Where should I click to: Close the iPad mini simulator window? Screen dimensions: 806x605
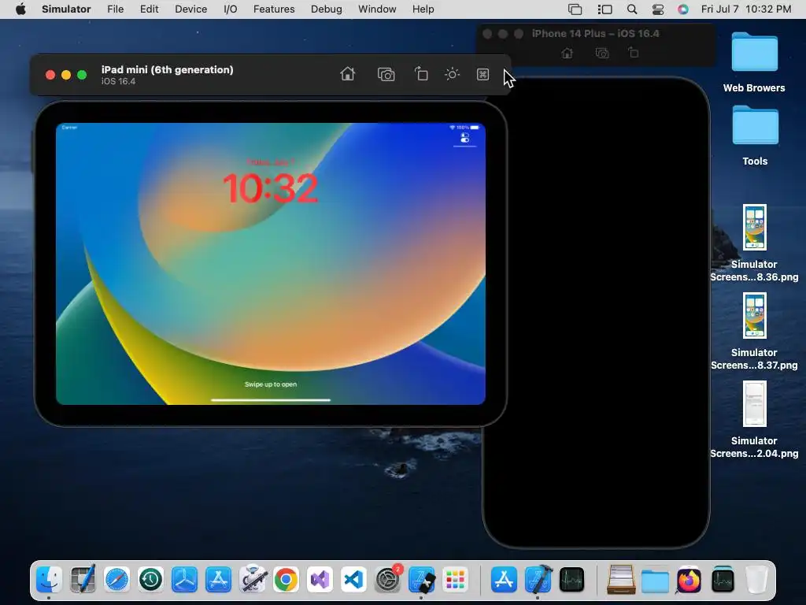tap(50, 75)
